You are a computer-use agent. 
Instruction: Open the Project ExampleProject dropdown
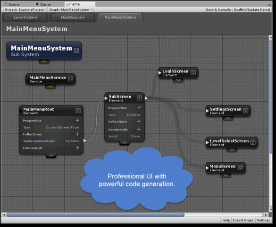[25, 10]
